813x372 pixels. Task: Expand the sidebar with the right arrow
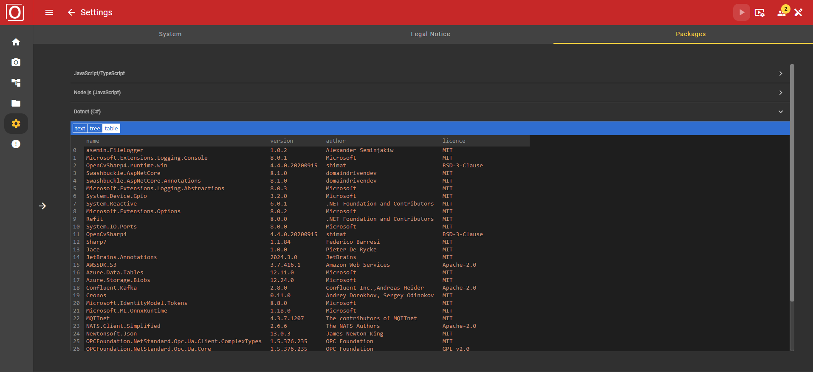tap(42, 206)
